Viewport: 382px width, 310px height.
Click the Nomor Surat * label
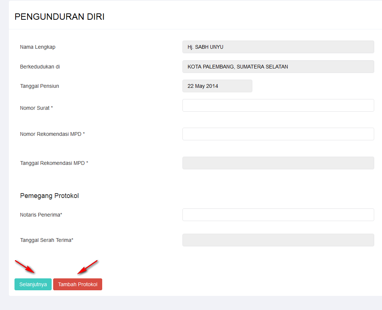click(x=36, y=108)
